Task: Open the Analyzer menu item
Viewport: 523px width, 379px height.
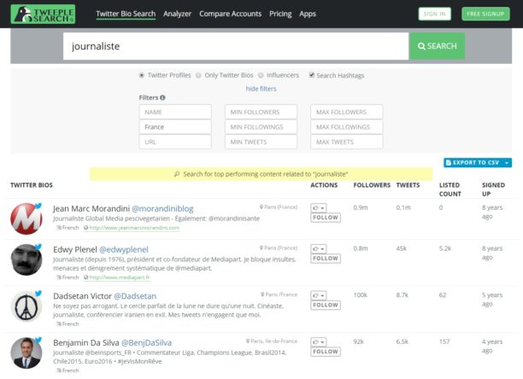Action: click(x=177, y=14)
